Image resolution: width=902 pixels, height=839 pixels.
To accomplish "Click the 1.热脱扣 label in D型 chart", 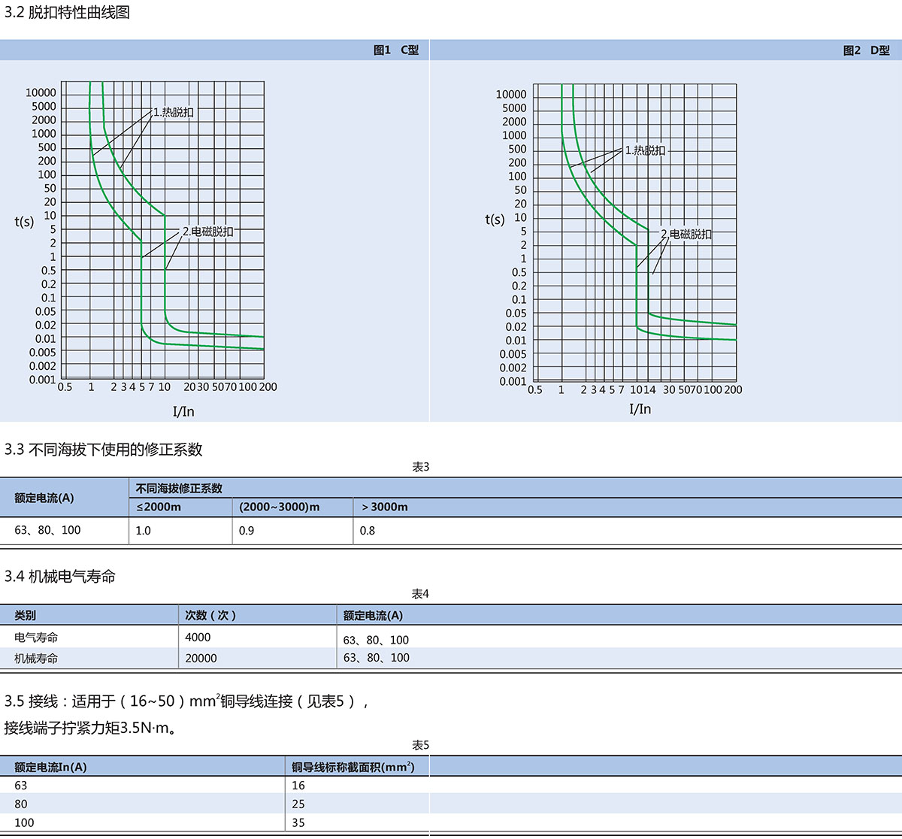I will [645, 150].
